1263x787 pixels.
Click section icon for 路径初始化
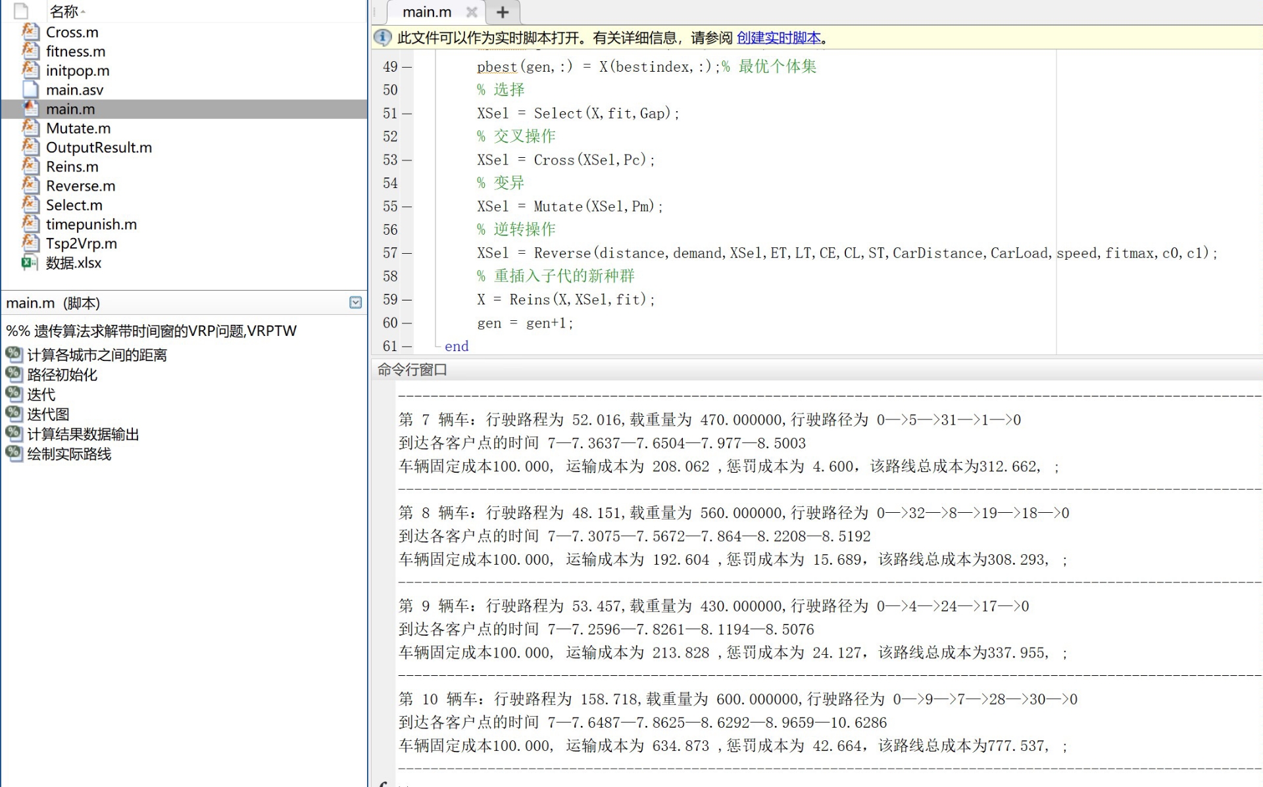tap(14, 374)
